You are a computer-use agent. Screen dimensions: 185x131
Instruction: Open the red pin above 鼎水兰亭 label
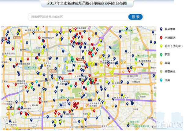(131, 71)
